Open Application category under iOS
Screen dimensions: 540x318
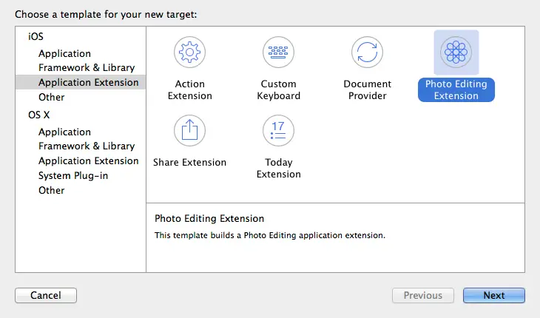(x=64, y=53)
